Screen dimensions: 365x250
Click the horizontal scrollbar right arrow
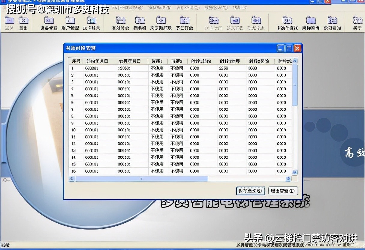tap(288, 178)
